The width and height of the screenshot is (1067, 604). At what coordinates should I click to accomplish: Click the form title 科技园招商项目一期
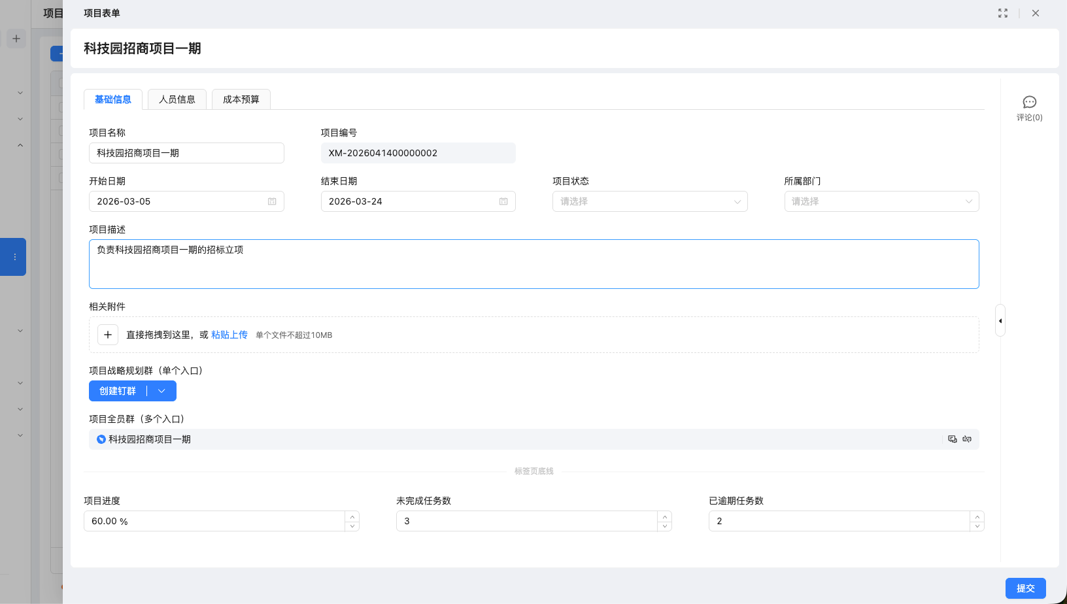pyautogui.click(x=143, y=48)
